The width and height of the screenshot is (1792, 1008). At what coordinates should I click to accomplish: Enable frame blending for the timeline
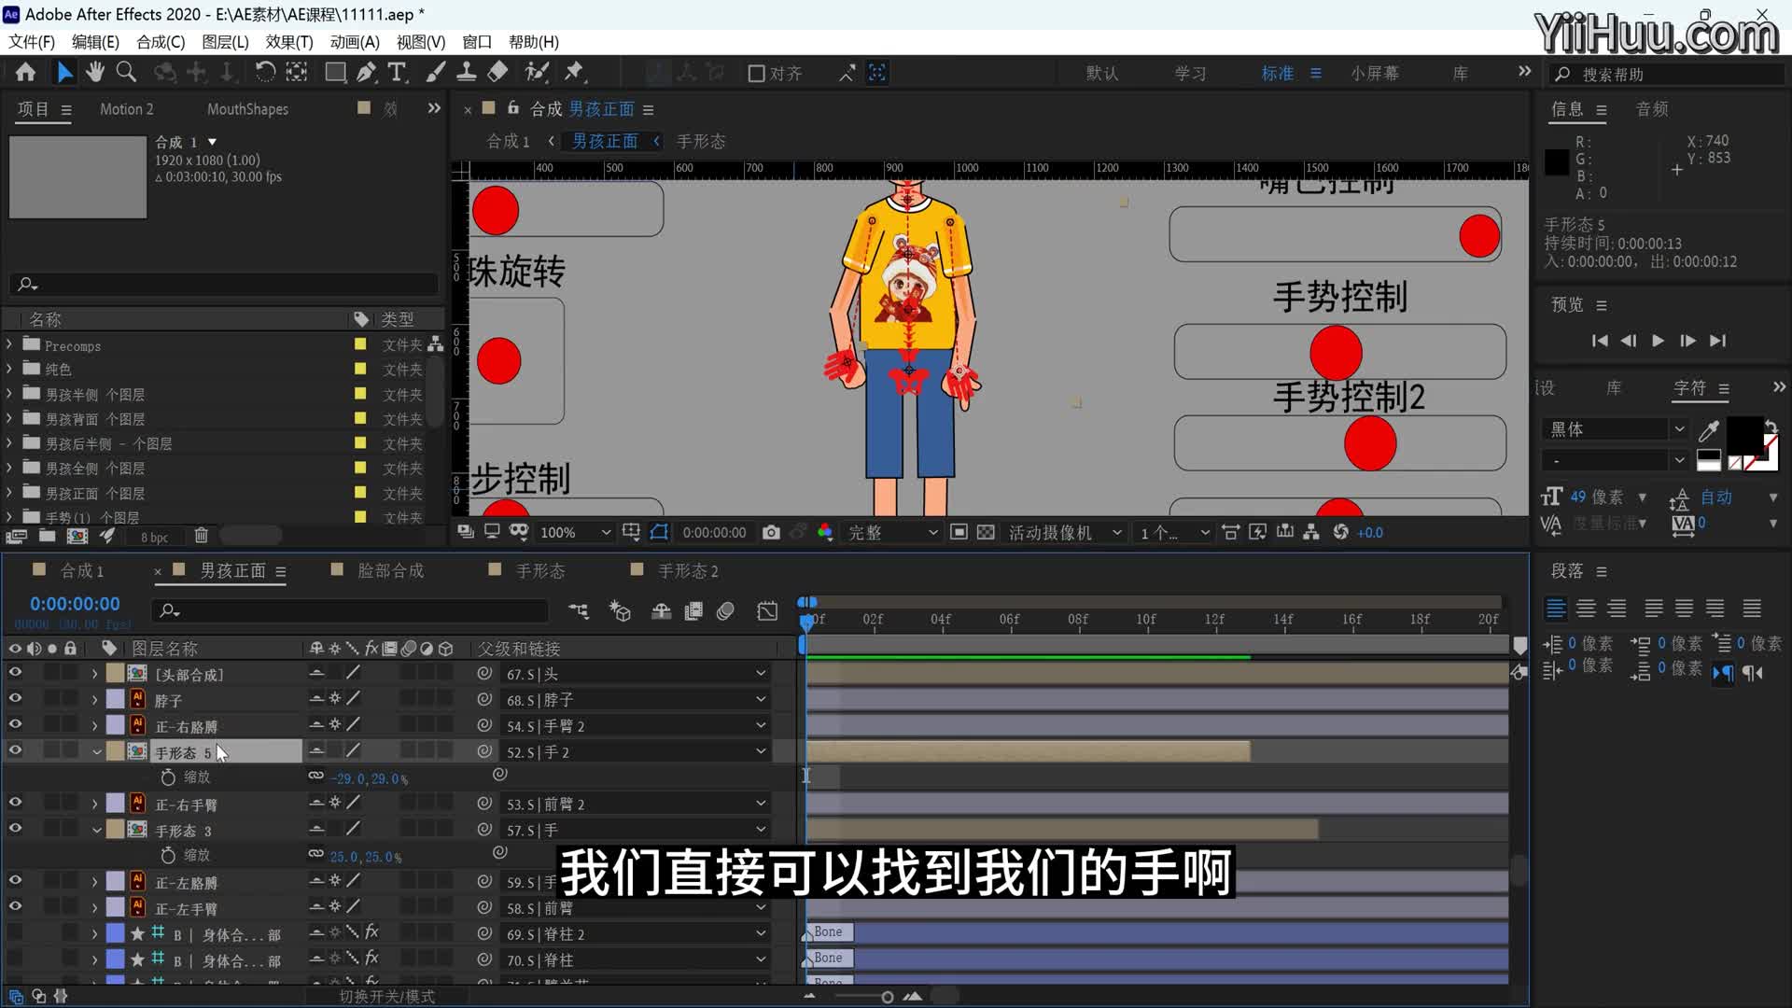click(x=693, y=611)
